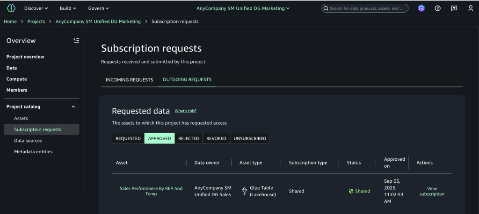This screenshot has height=214, width=479.
Task: Open the user profile icon
Action: (x=471, y=8)
